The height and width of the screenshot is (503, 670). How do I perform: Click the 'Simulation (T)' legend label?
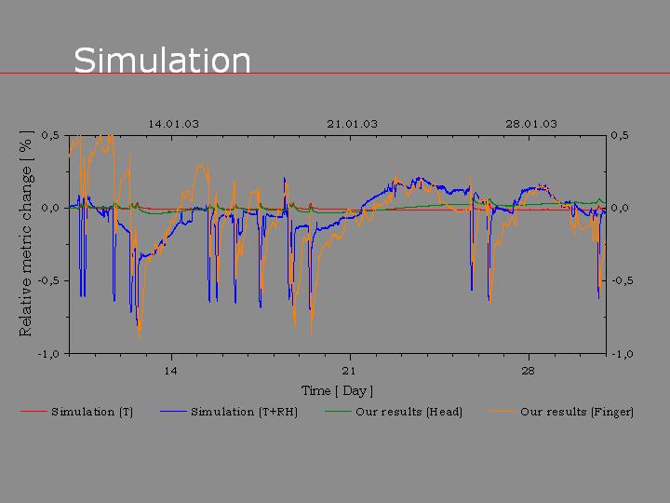[x=92, y=412]
